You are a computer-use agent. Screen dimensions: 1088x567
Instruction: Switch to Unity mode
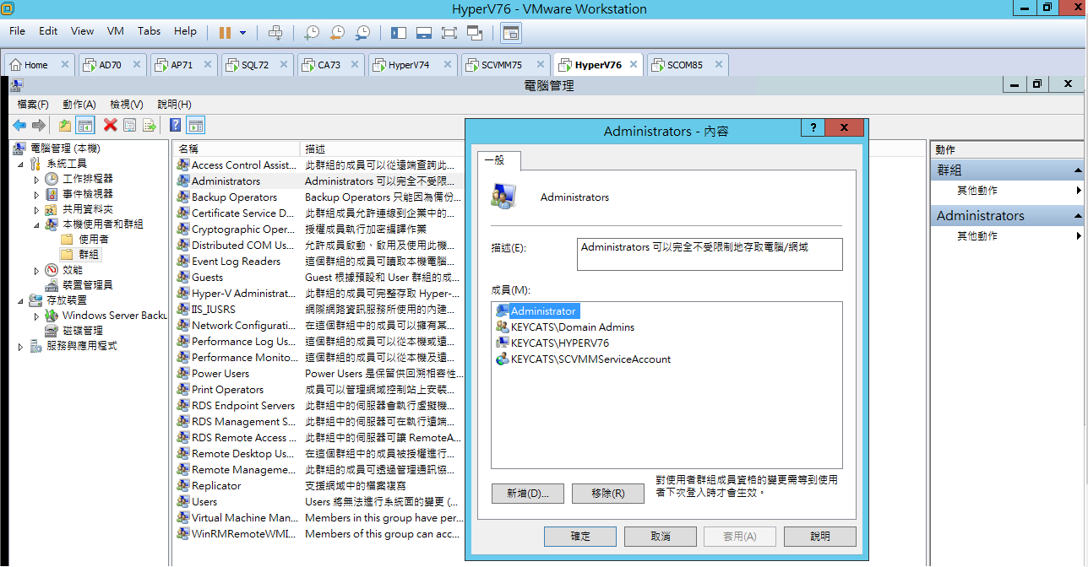tap(475, 32)
